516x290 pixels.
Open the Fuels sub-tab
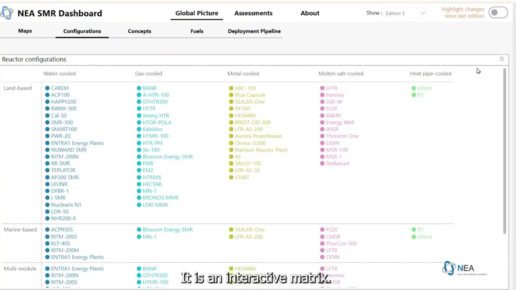tap(197, 31)
